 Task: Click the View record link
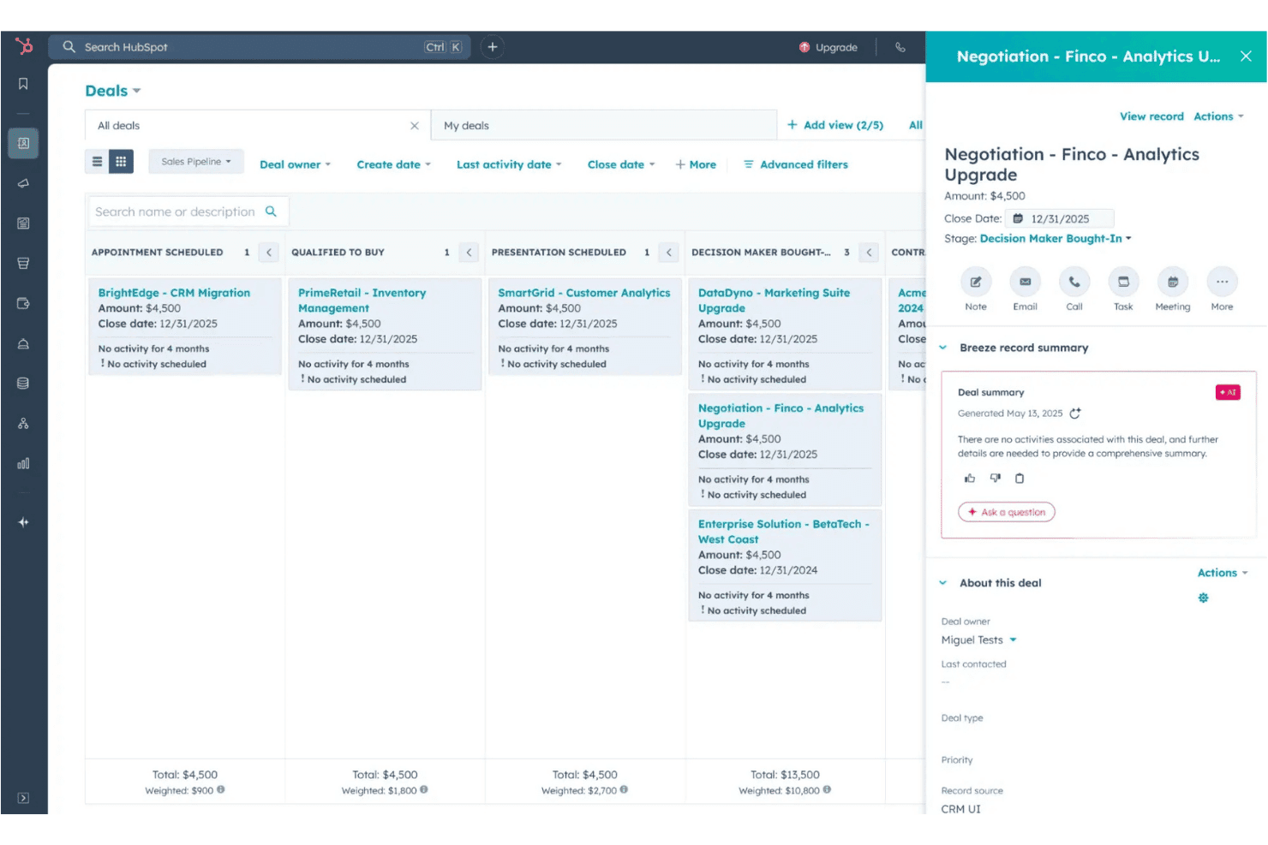tap(1151, 116)
